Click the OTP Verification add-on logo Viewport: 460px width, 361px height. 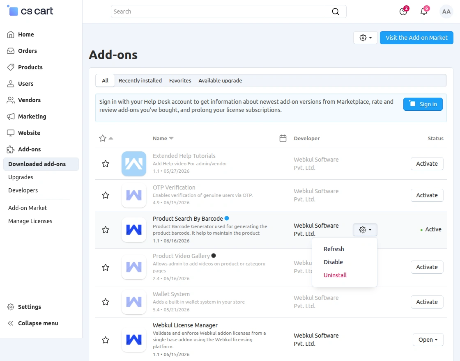(134, 195)
